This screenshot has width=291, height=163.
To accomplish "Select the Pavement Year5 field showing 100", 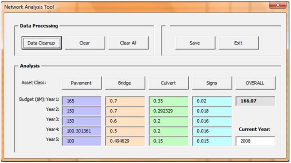I will click(x=82, y=141).
